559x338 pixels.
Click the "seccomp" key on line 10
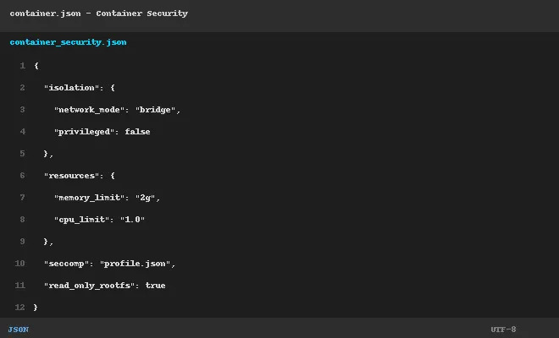[66, 264]
